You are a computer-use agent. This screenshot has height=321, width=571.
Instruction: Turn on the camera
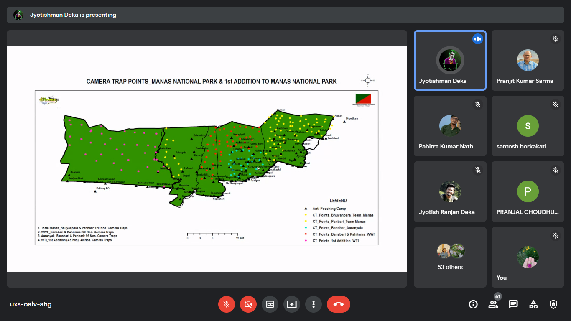(x=248, y=304)
